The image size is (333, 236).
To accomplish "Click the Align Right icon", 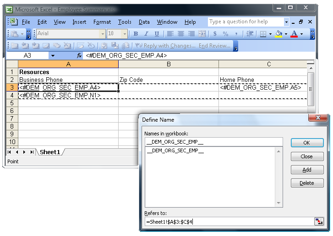I will click(x=191, y=34).
